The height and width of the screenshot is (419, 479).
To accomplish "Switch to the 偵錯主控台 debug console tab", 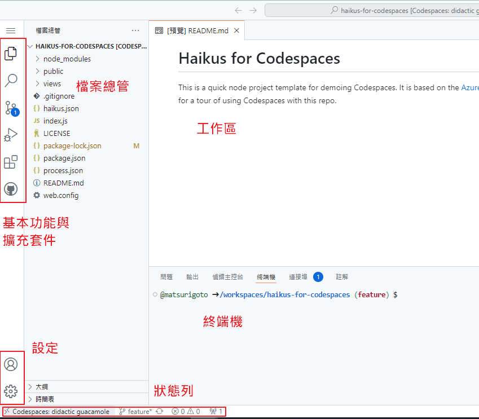I will click(227, 277).
